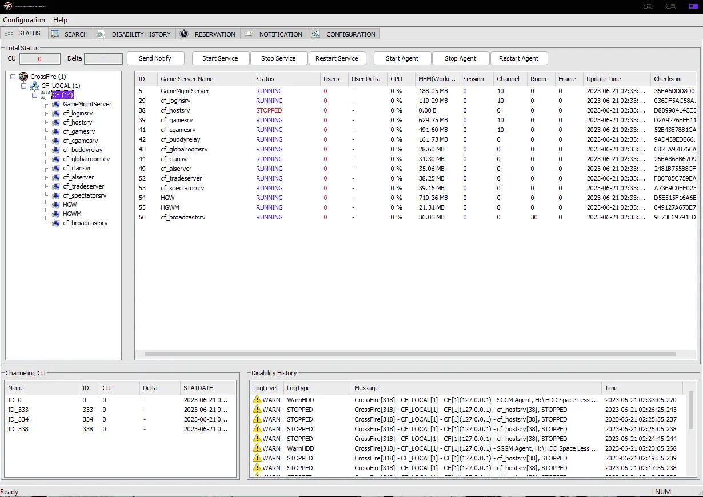The image size is (703, 497).
Task: Click warning icon of 02:26:25.243 log entry
Action: click(257, 410)
